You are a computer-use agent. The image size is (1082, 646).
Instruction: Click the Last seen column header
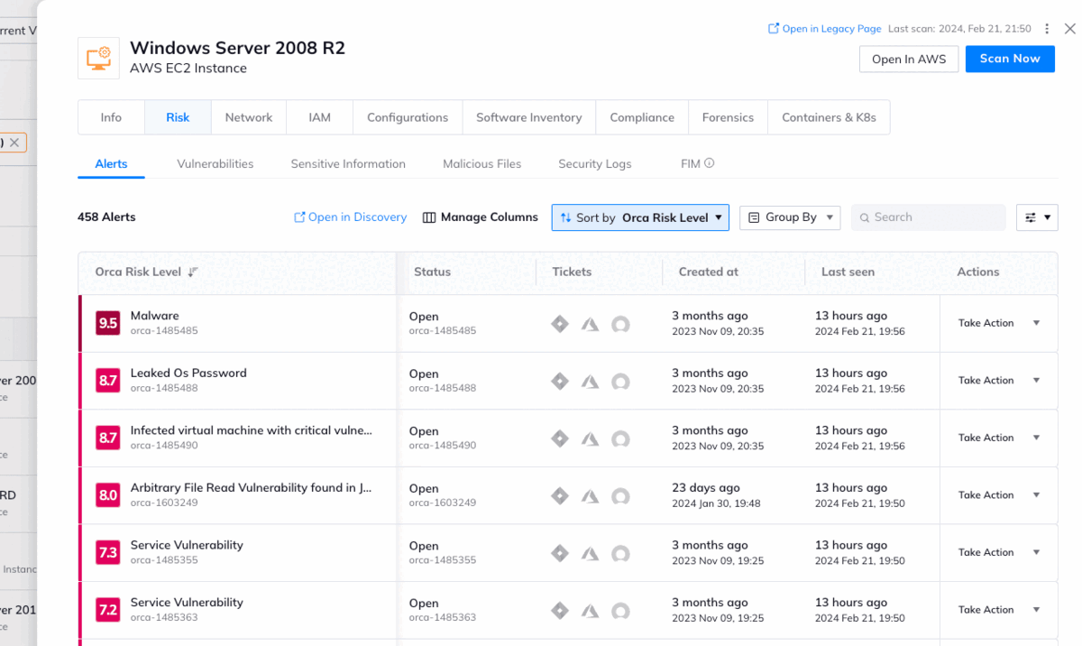click(848, 272)
